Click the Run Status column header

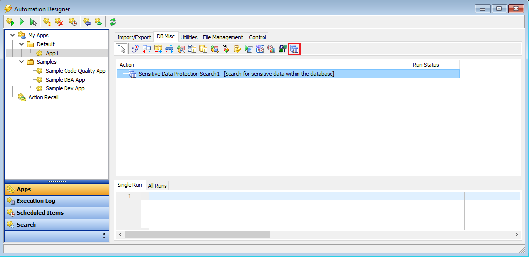[434, 65]
